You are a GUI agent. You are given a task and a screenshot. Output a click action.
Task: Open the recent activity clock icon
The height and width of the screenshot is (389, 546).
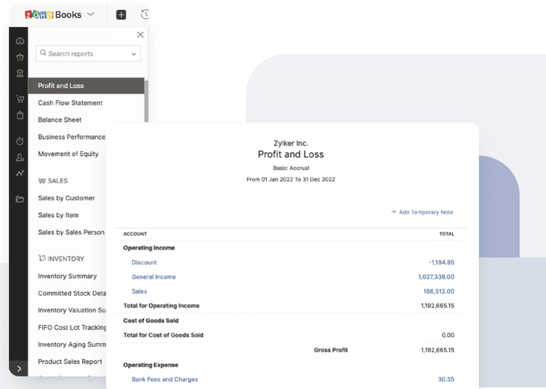pos(145,15)
